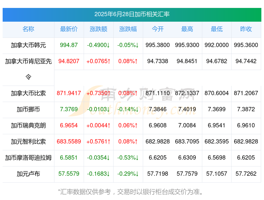Viewport: 264px width, 200px height.
Task: Click the title 2025年6月28日加币相关汇率
Action: coord(132,14)
